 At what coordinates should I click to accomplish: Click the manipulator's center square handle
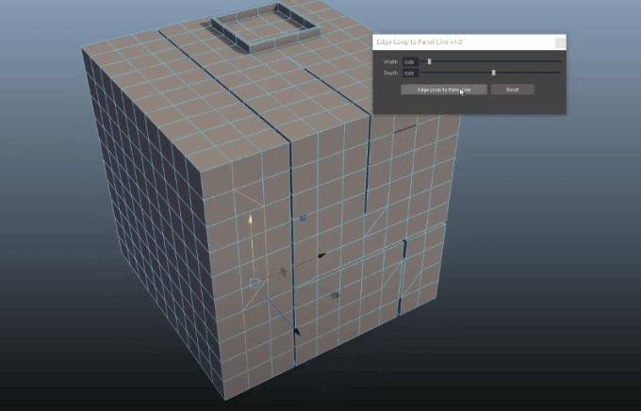click(255, 283)
